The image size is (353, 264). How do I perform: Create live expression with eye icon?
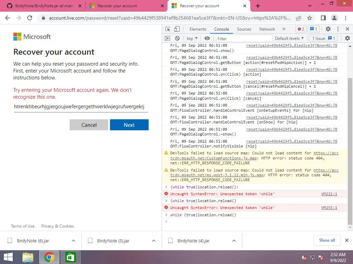pyautogui.click(x=207, y=38)
